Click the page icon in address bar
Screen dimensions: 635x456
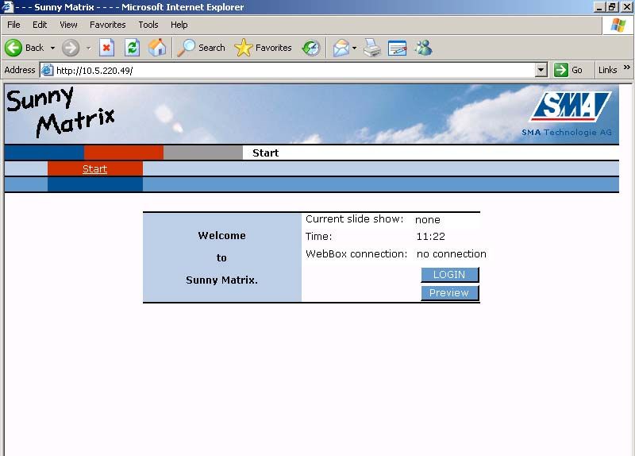(48, 70)
